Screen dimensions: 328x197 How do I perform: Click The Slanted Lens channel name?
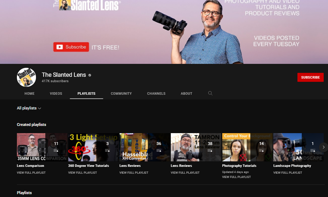coord(64,75)
